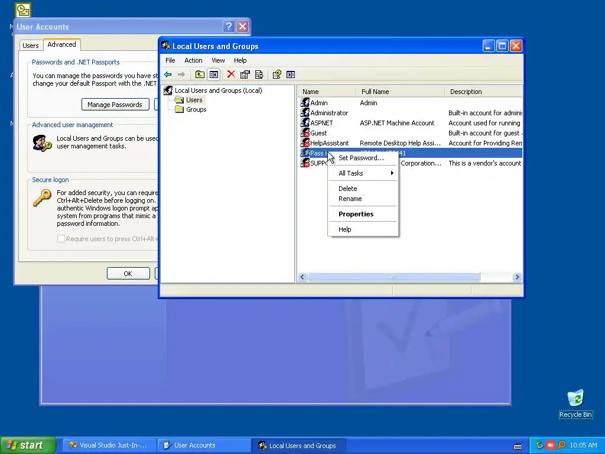
Task: Go up one level with folder-arrow icon
Action: click(200, 74)
